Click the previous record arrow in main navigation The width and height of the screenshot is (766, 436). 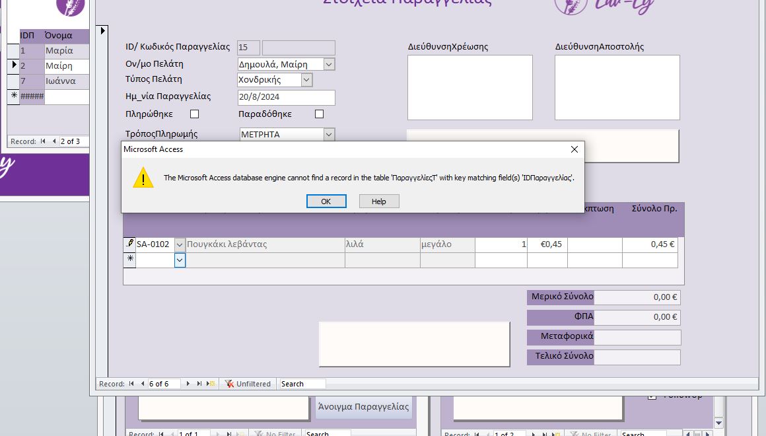point(141,383)
